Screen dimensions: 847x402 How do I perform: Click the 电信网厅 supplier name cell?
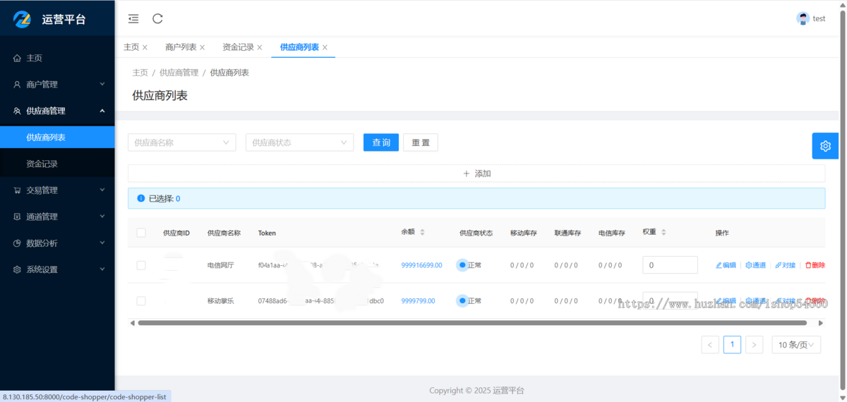(x=220, y=265)
